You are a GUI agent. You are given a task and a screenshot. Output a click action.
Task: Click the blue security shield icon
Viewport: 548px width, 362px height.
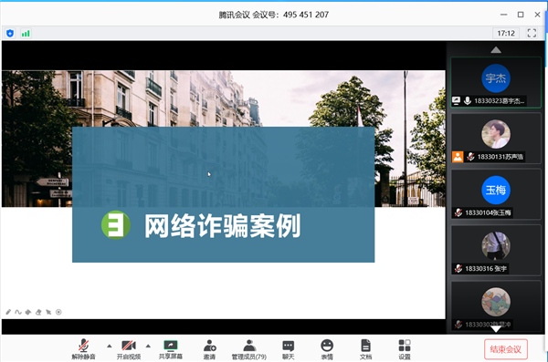[x=10, y=33]
